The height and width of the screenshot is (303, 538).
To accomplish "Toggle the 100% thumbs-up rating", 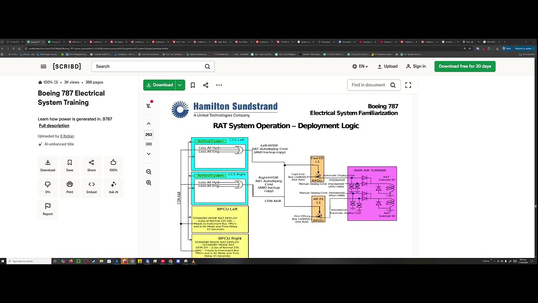I will pyautogui.click(x=113, y=166).
